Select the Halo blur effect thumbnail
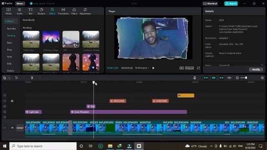Viewport: 267px width, 150px height. 31,39
